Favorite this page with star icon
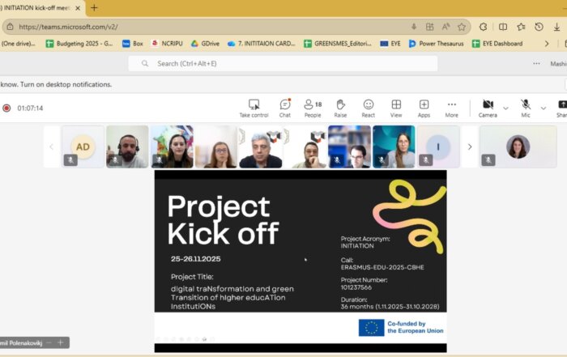The height and width of the screenshot is (357, 567). [x=462, y=26]
